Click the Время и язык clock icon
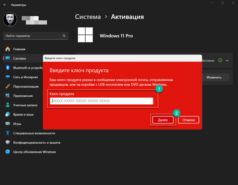 pyautogui.click(x=8, y=114)
